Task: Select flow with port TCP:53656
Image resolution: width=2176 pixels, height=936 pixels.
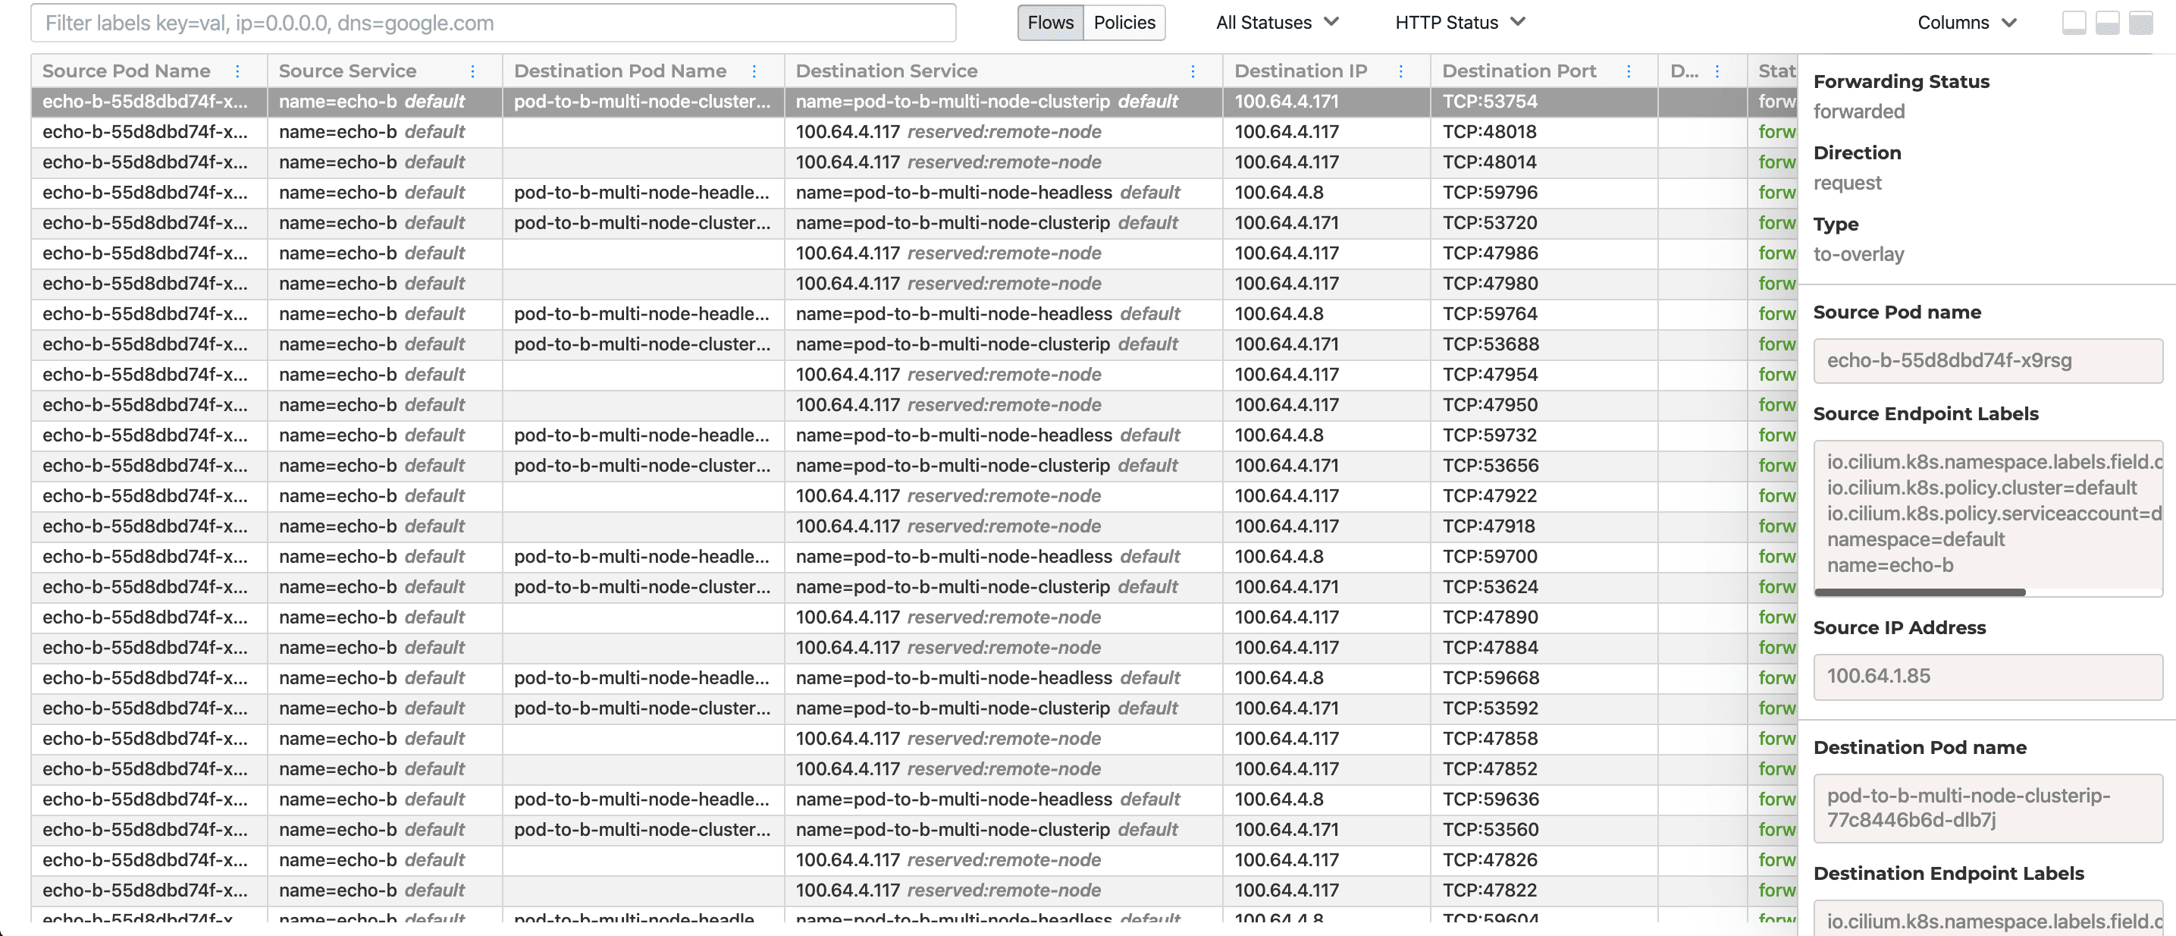Action: (914, 466)
